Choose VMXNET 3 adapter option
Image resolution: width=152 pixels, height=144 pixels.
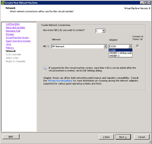click(120, 56)
